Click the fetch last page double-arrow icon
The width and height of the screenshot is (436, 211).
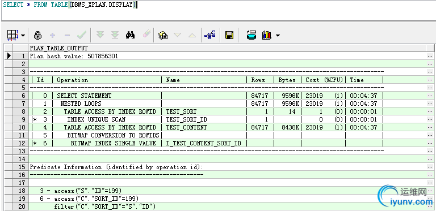click(115, 35)
